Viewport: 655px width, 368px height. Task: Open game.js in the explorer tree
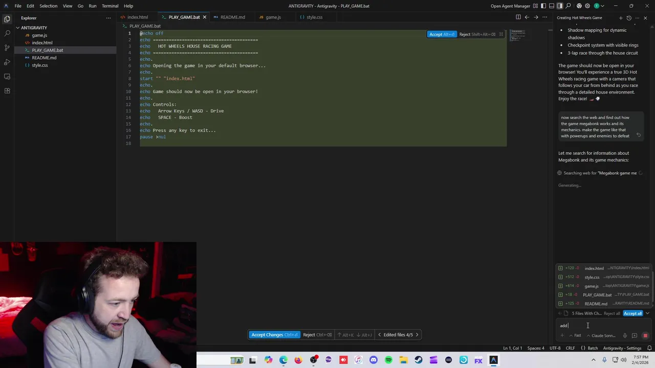[x=39, y=35]
